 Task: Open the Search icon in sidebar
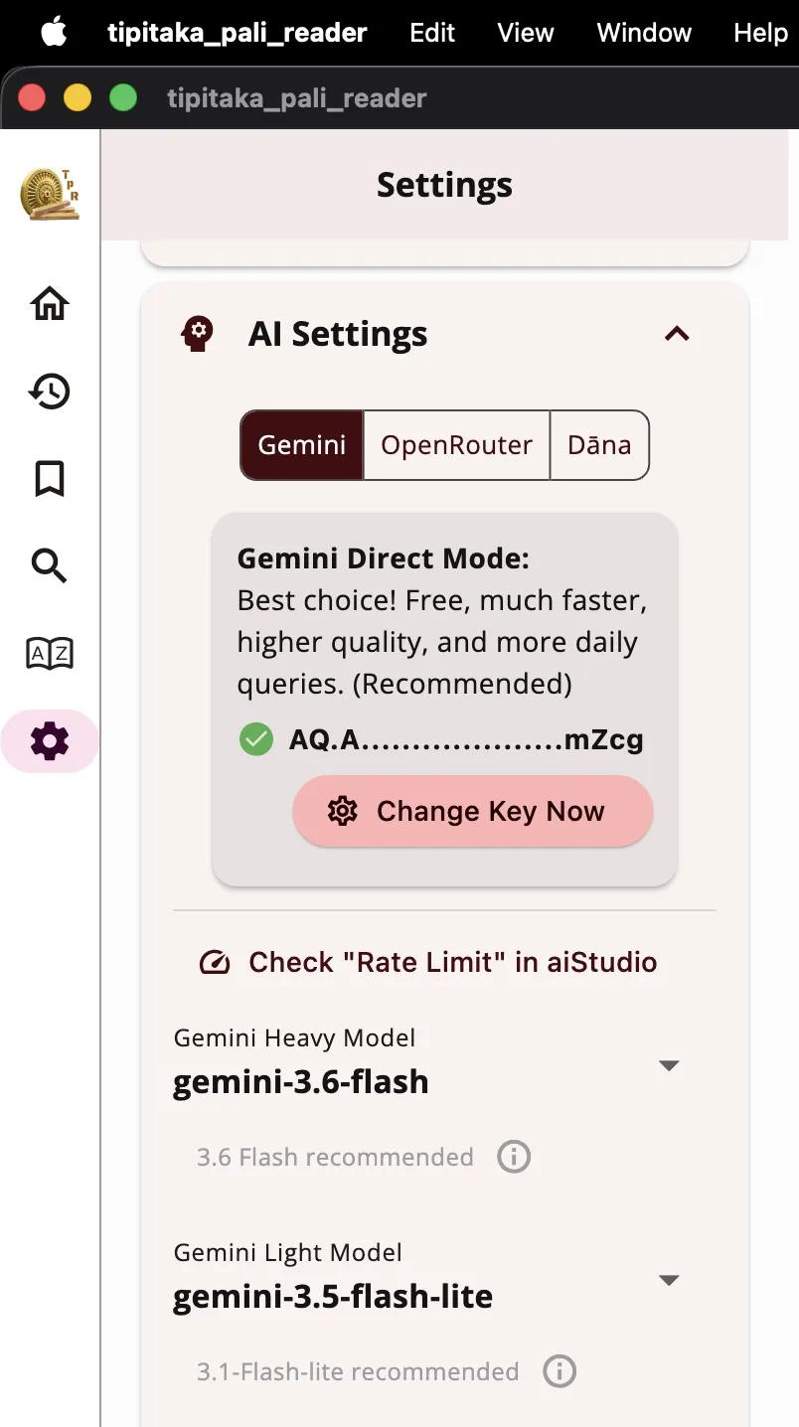[x=50, y=565]
